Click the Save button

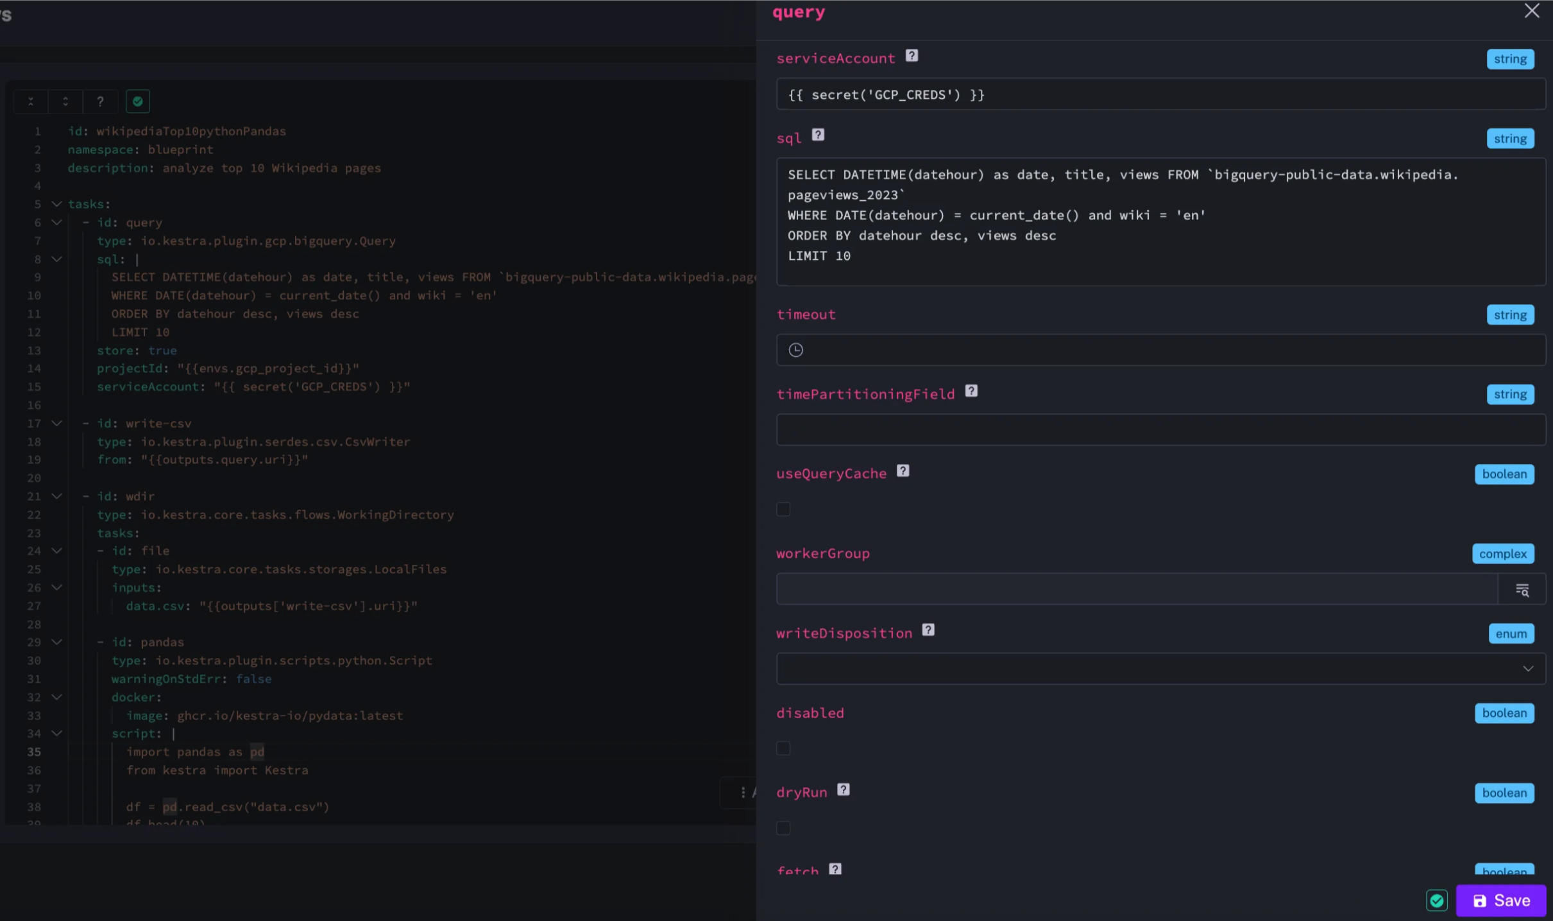1500,900
